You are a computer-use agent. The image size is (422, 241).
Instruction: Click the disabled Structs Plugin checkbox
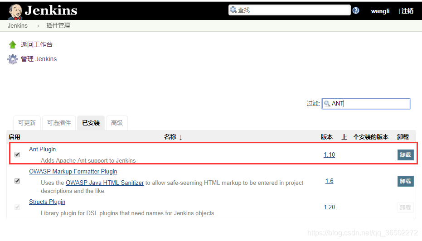pyautogui.click(x=17, y=207)
